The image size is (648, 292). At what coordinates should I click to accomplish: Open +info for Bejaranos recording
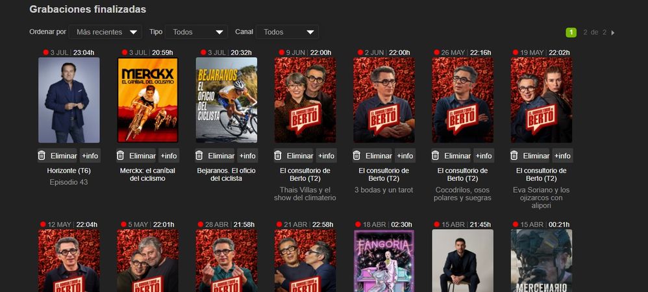click(x=248, y=156)
